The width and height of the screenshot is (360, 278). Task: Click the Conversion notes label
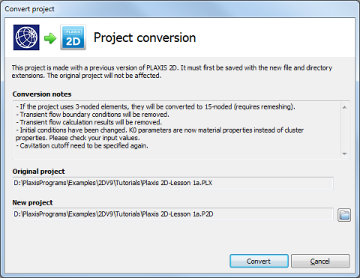tap(42, 94)
